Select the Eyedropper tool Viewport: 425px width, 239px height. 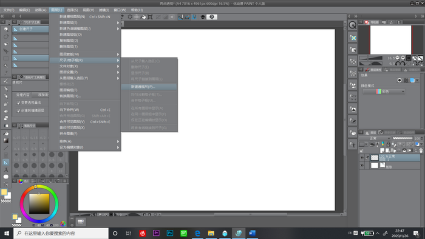pos(5,73)
